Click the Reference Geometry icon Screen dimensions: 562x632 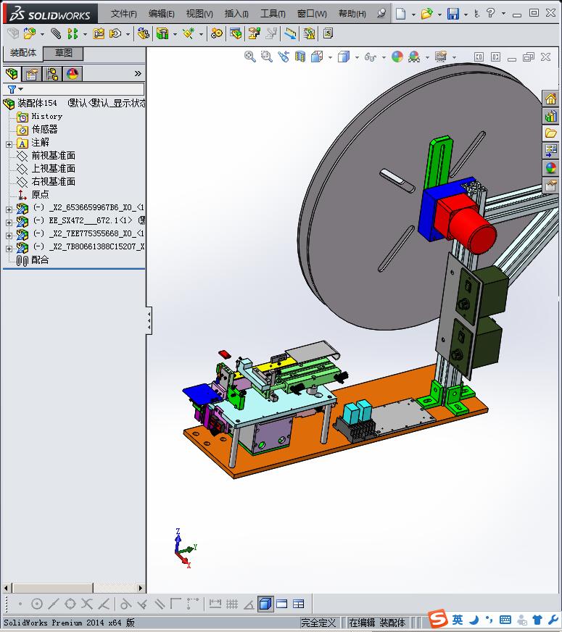point(189,33)
